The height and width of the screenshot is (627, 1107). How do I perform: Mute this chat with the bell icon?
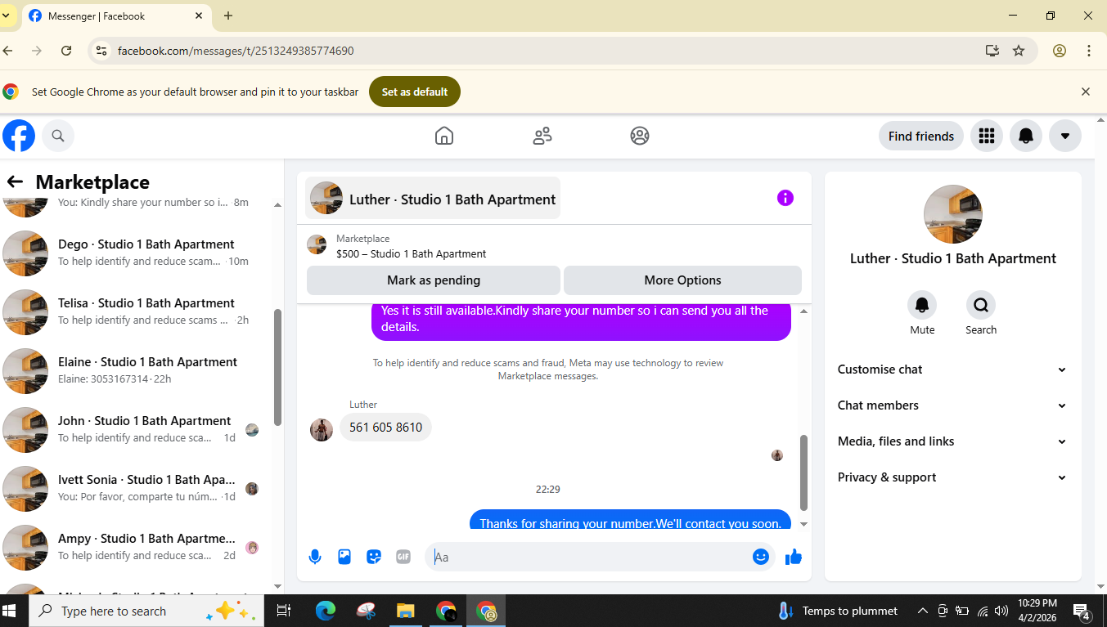[922, 305]
